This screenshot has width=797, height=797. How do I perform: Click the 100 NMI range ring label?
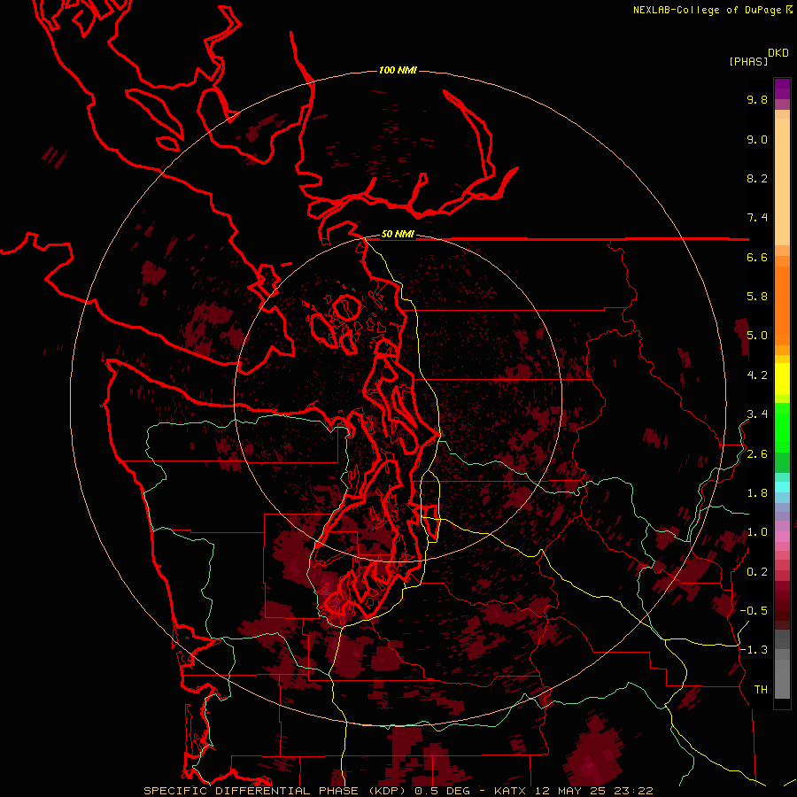coord(398,70)
